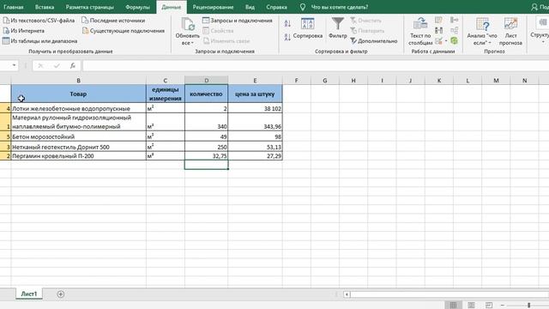Viewport: 549px width, 309px height.
Task: Open Text to Columns (Текст по столбцам)
Action: (420, 32)
